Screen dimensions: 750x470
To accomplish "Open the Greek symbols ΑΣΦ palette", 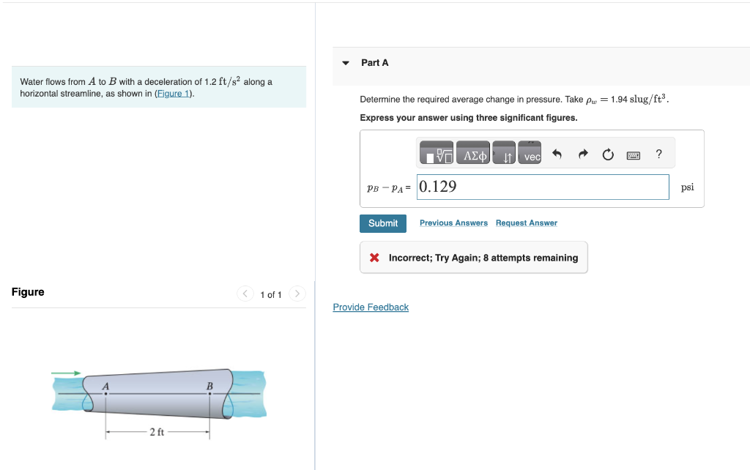I will [x=473, y=154].
